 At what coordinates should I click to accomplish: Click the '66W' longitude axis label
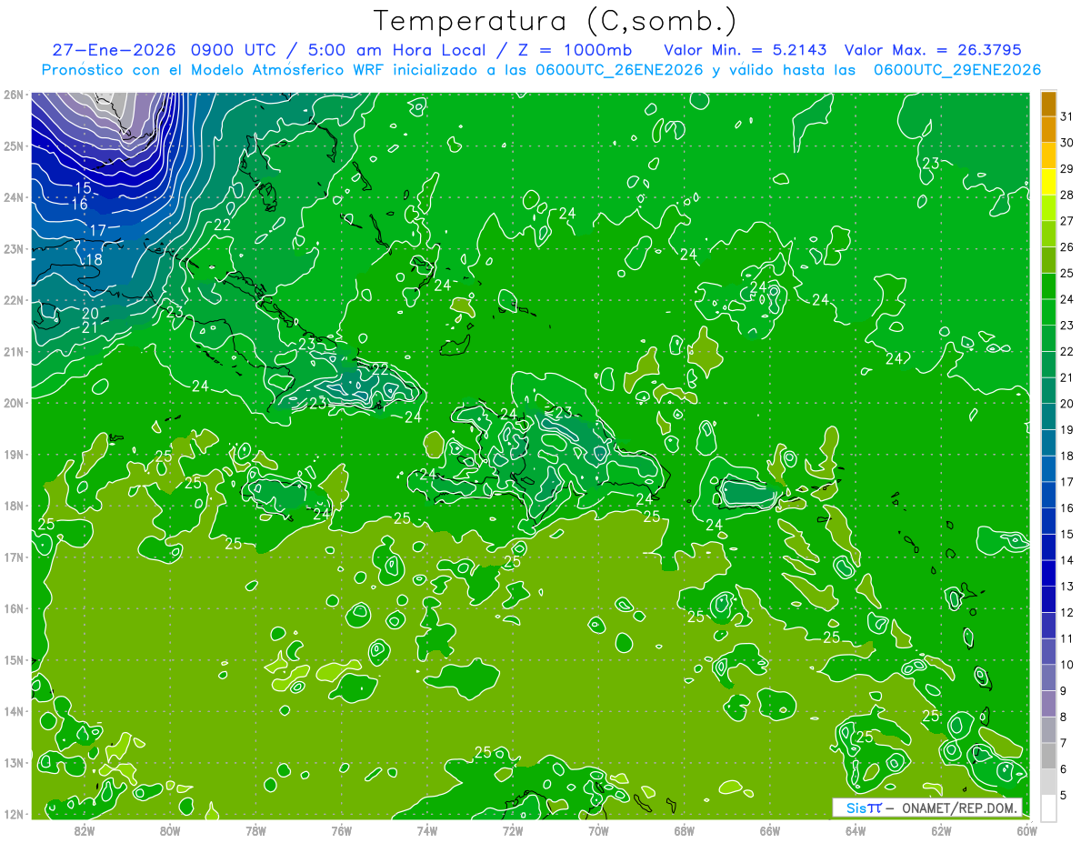(x=769, y=830)
